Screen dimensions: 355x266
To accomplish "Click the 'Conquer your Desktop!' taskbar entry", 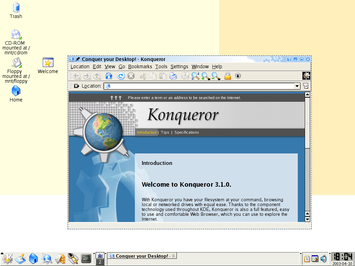I will pos(142,256).
